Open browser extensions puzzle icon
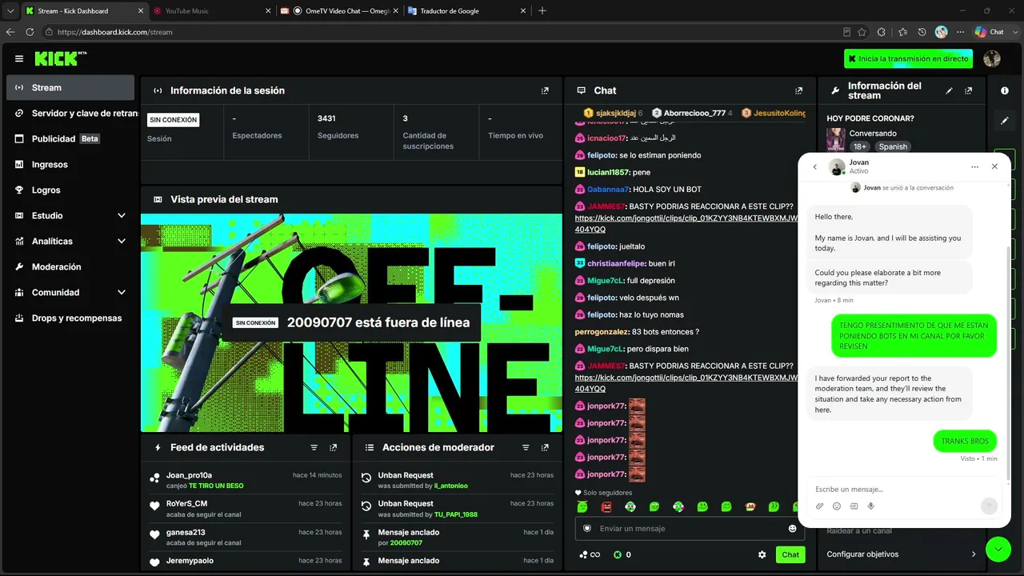The height and width of the screenshot is (576, 1024). pos(881,32)
